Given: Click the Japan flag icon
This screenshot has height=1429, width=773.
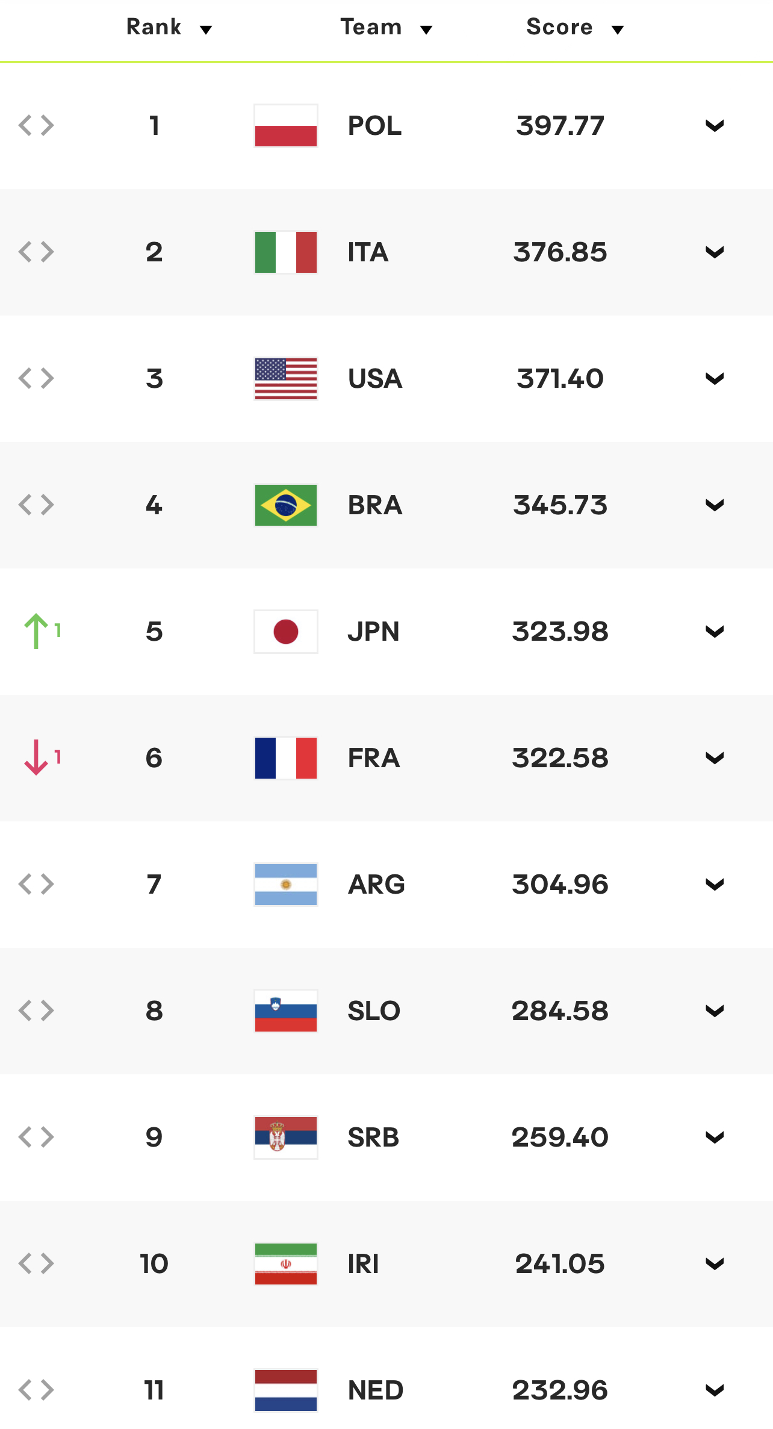Looking at the screenshot, I should (286, 632).
